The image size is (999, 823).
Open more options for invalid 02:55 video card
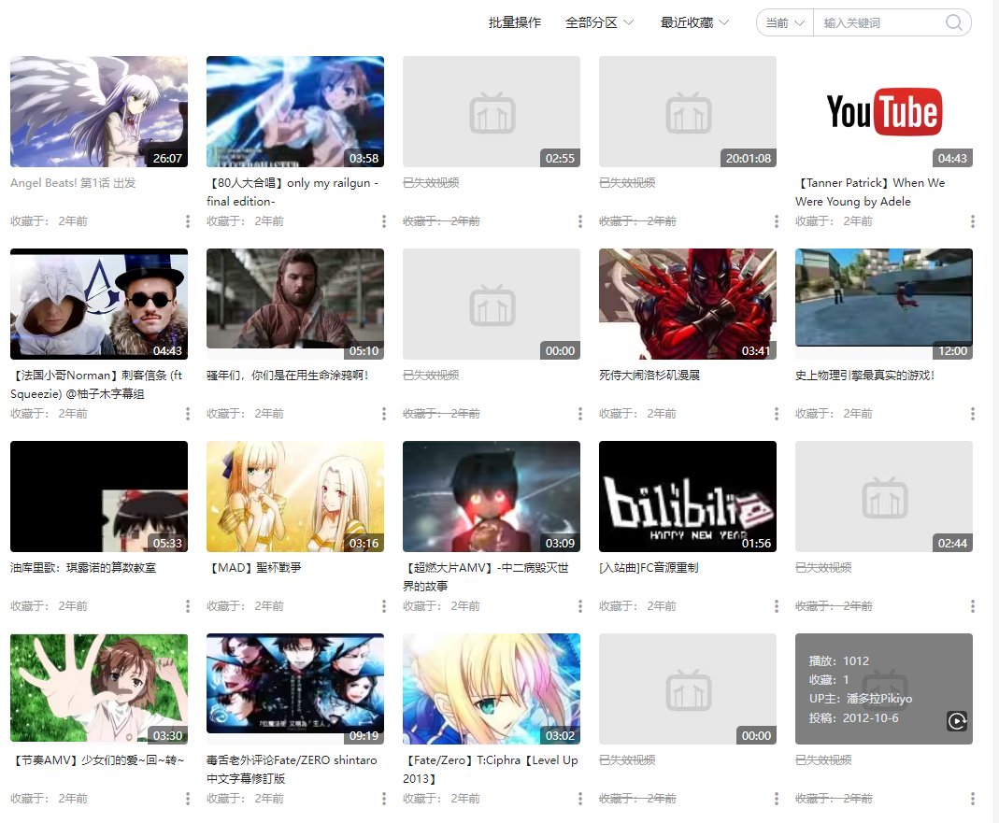[579, 221]
